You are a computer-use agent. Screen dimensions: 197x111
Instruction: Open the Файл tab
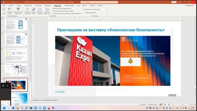click(4, 6)
